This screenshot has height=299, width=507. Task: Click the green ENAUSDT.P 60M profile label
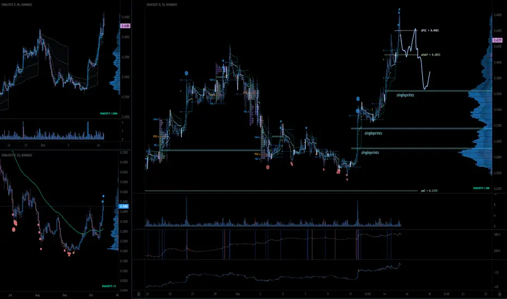tap(481, 188)
